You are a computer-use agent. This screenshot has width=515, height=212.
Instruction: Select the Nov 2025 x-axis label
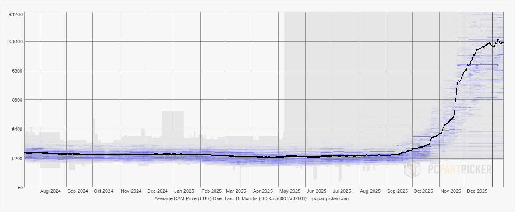pos(451,191)
